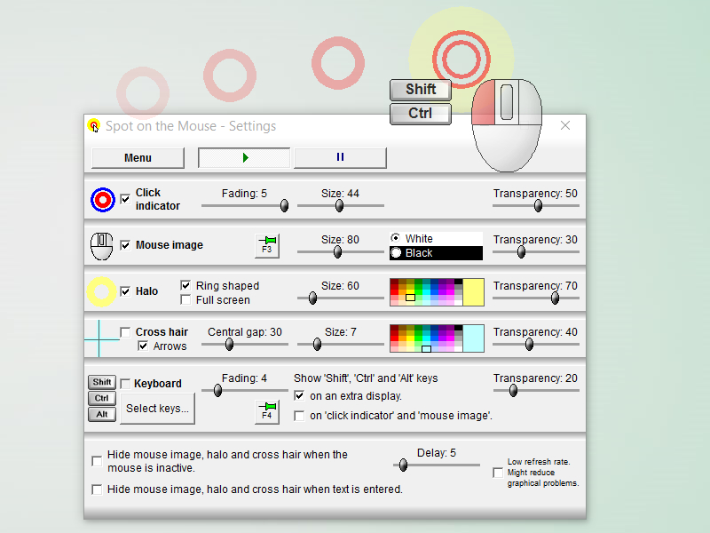Pick a color from Halo palette
The image size is (710, 533).
pyautogui.click(x=426, y=292)
